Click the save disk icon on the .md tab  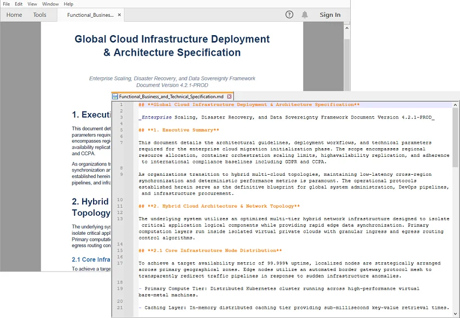click(115, 96)
